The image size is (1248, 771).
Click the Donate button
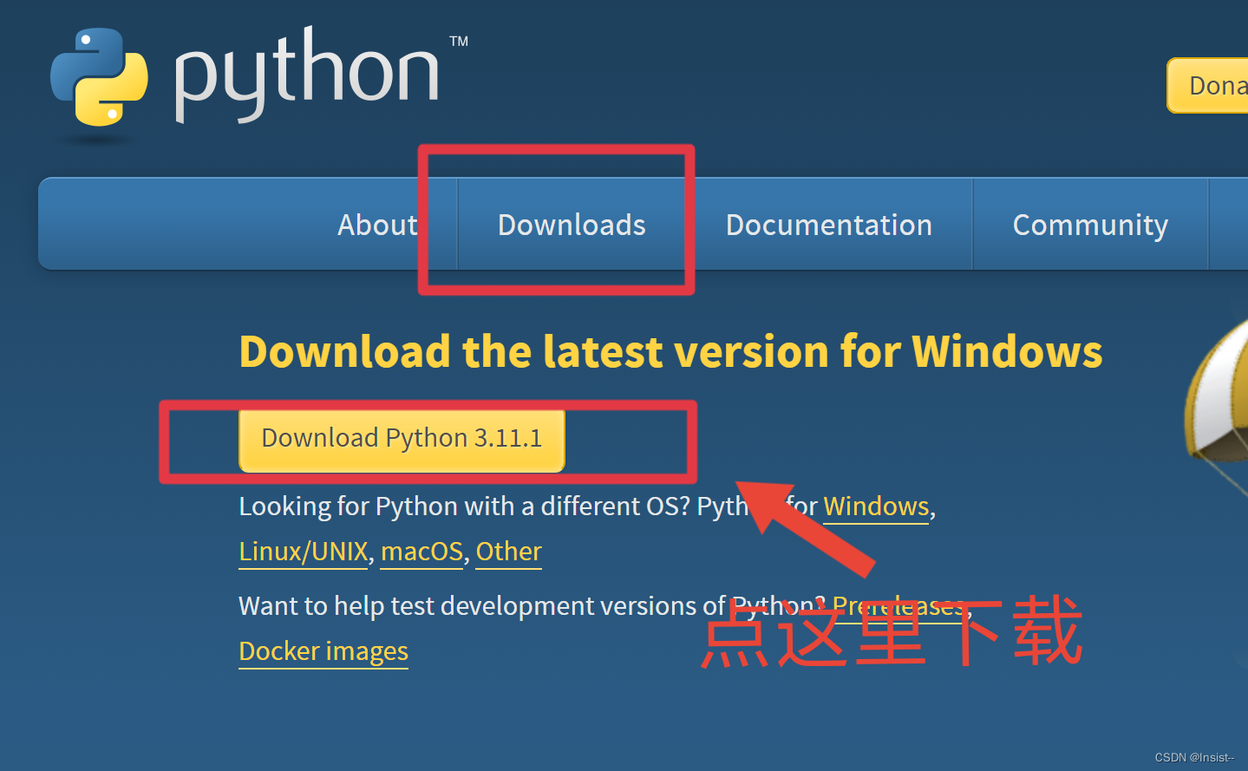click(x=1209, y=85)
